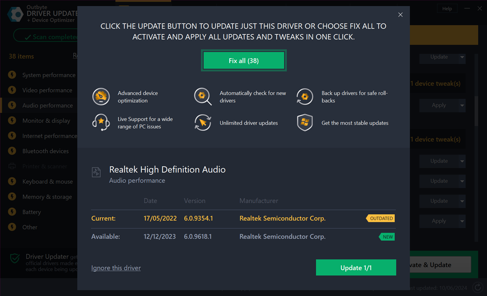The image size is (487, 296).
Task: Open the dropdown arrow beside the upper Apply button
Action: [x=462, y=105]
